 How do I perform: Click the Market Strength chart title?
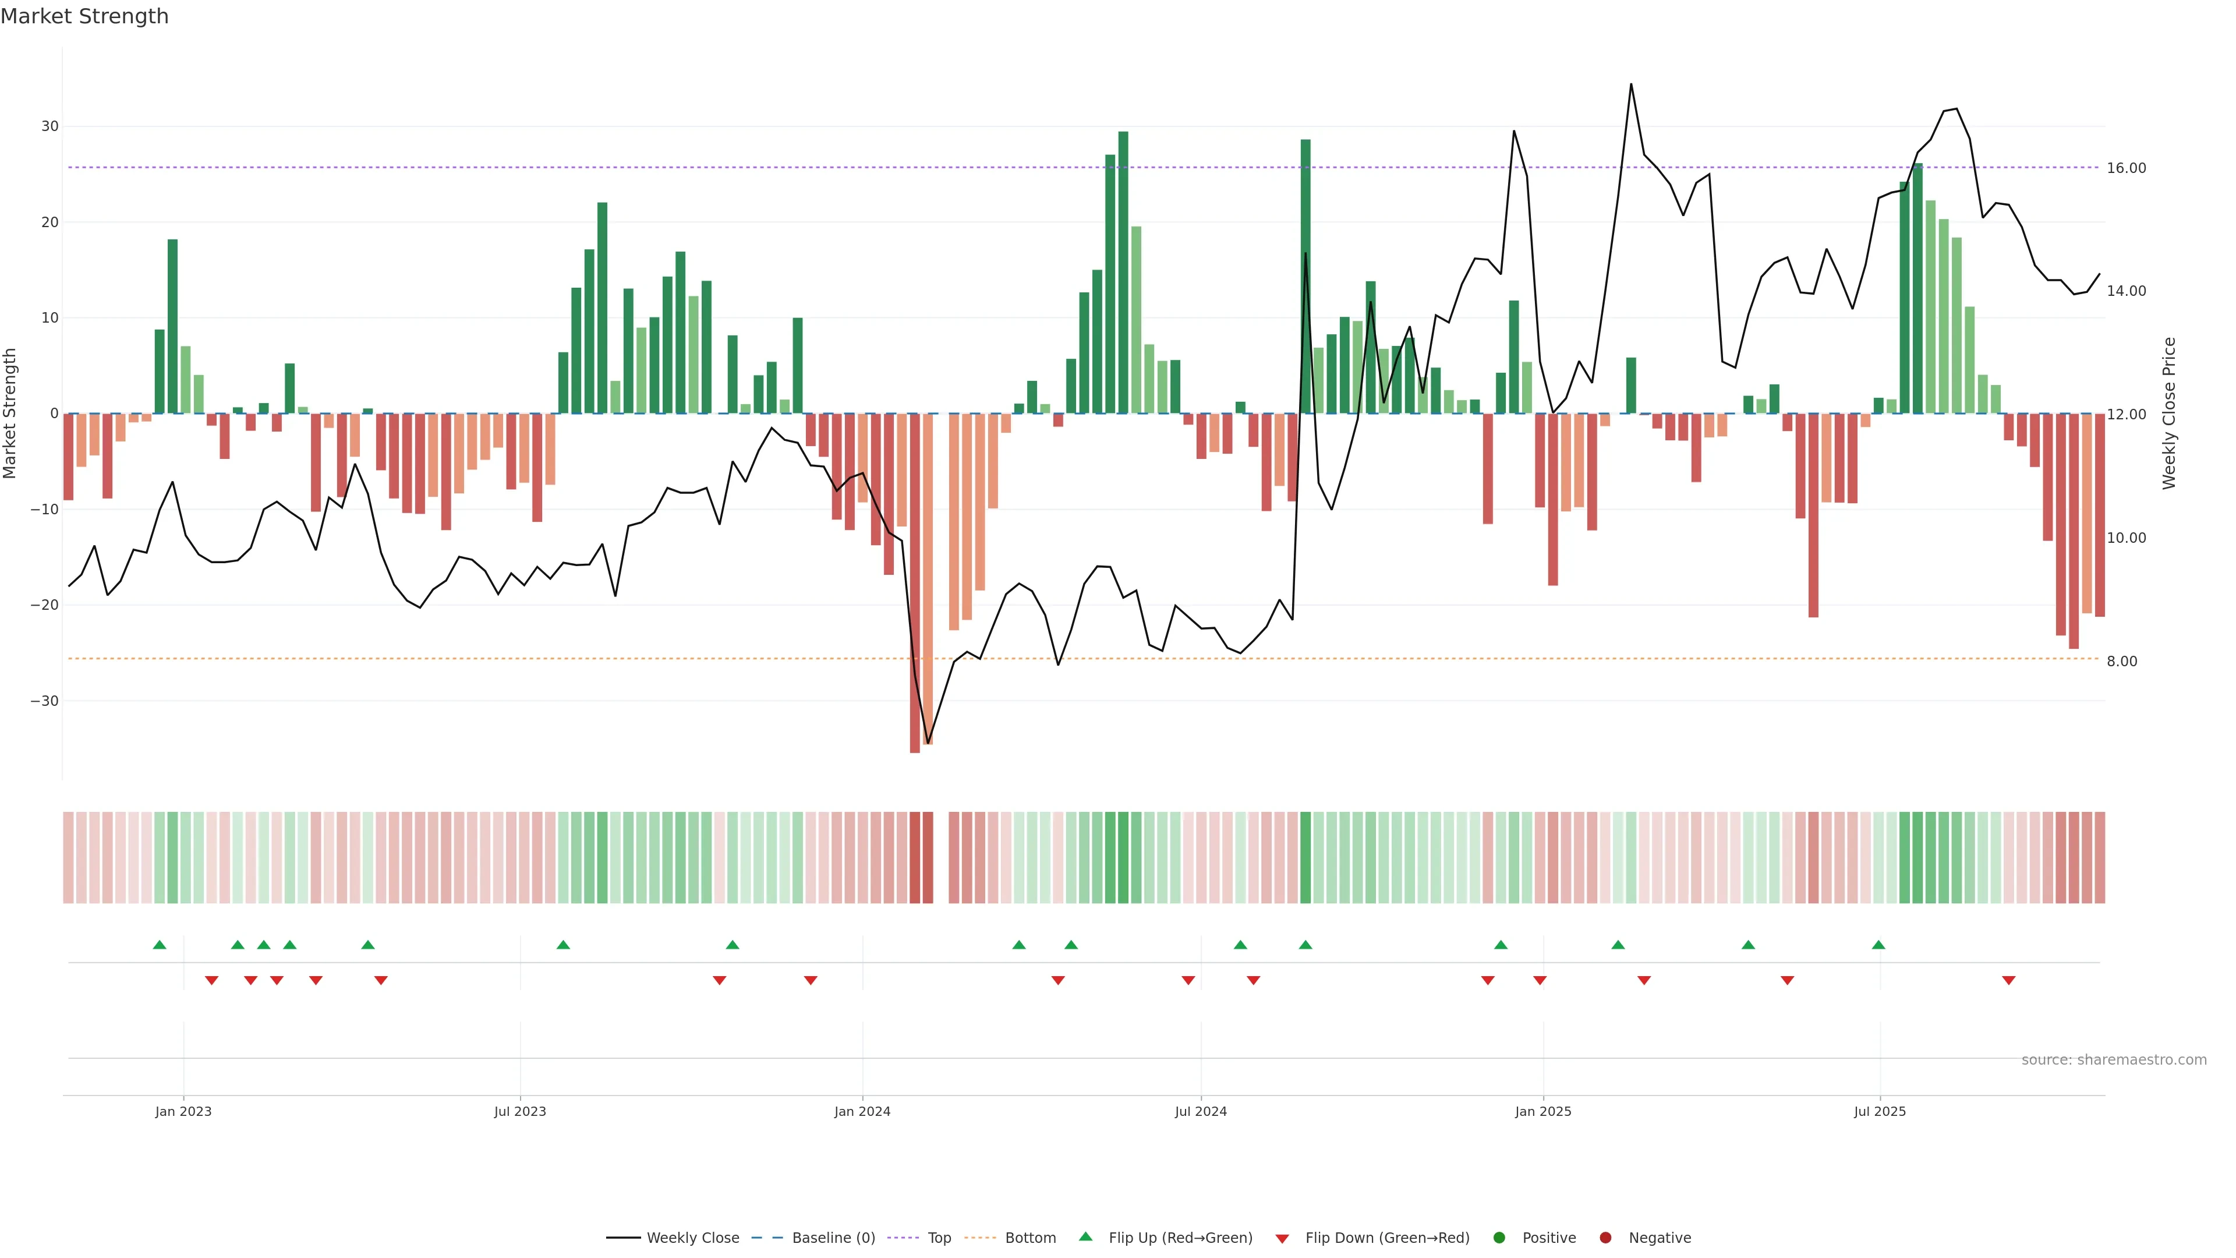pos(84,16)
